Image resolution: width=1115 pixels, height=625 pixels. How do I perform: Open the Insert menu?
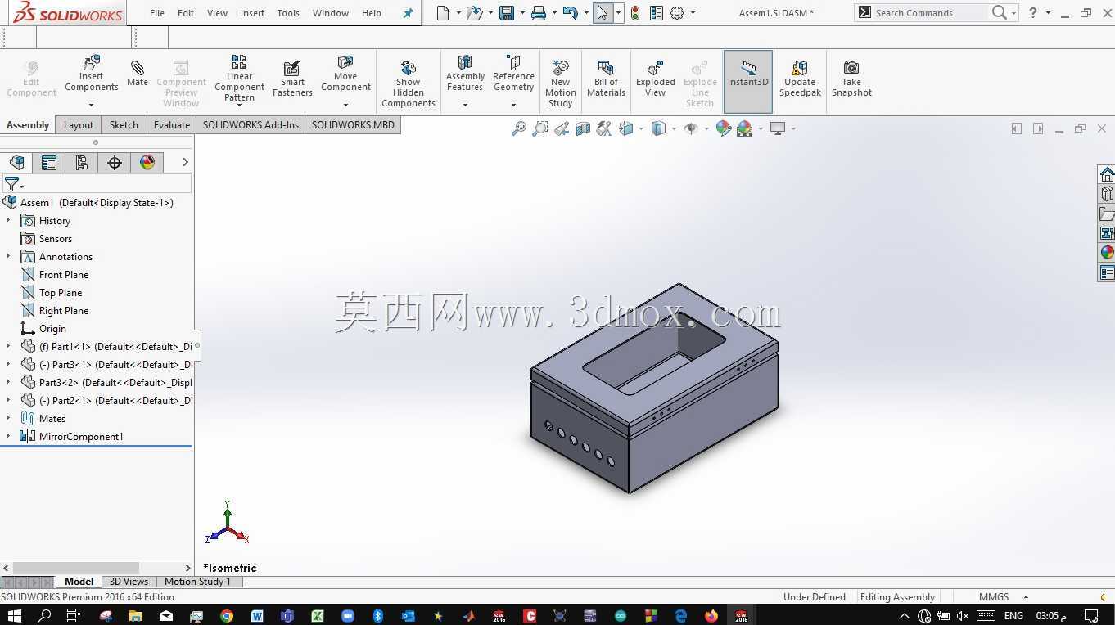[252, 13]
